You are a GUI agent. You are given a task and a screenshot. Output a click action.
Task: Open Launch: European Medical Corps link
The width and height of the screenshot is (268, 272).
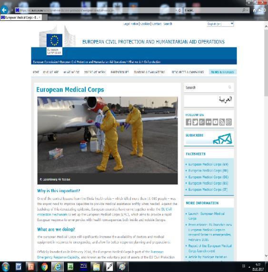pyautogui.click(x=207, y=216)
